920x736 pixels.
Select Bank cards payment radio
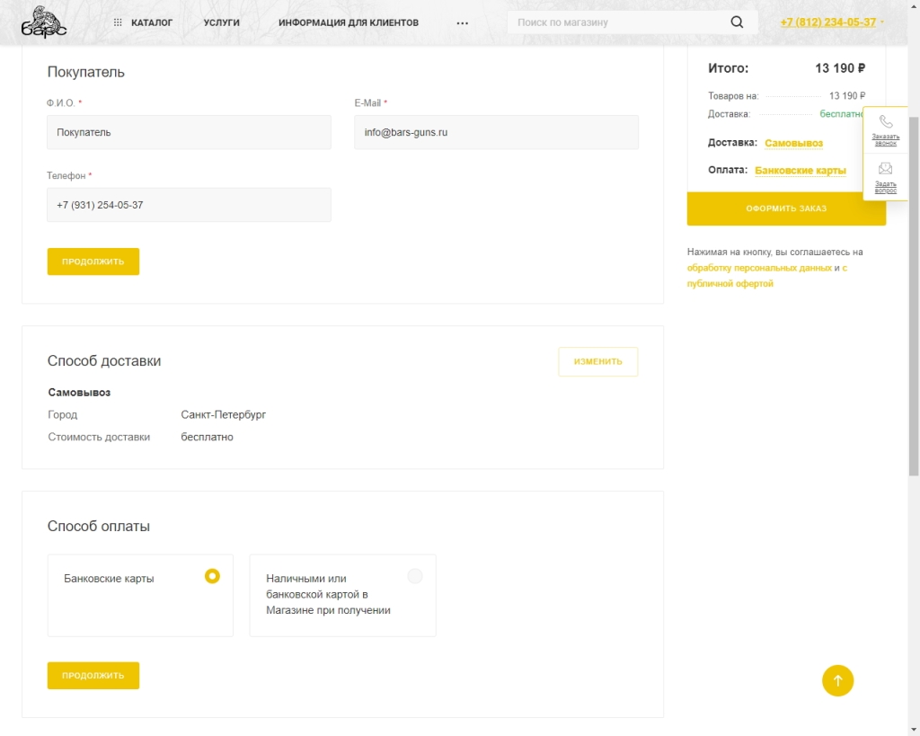[212, 576]
